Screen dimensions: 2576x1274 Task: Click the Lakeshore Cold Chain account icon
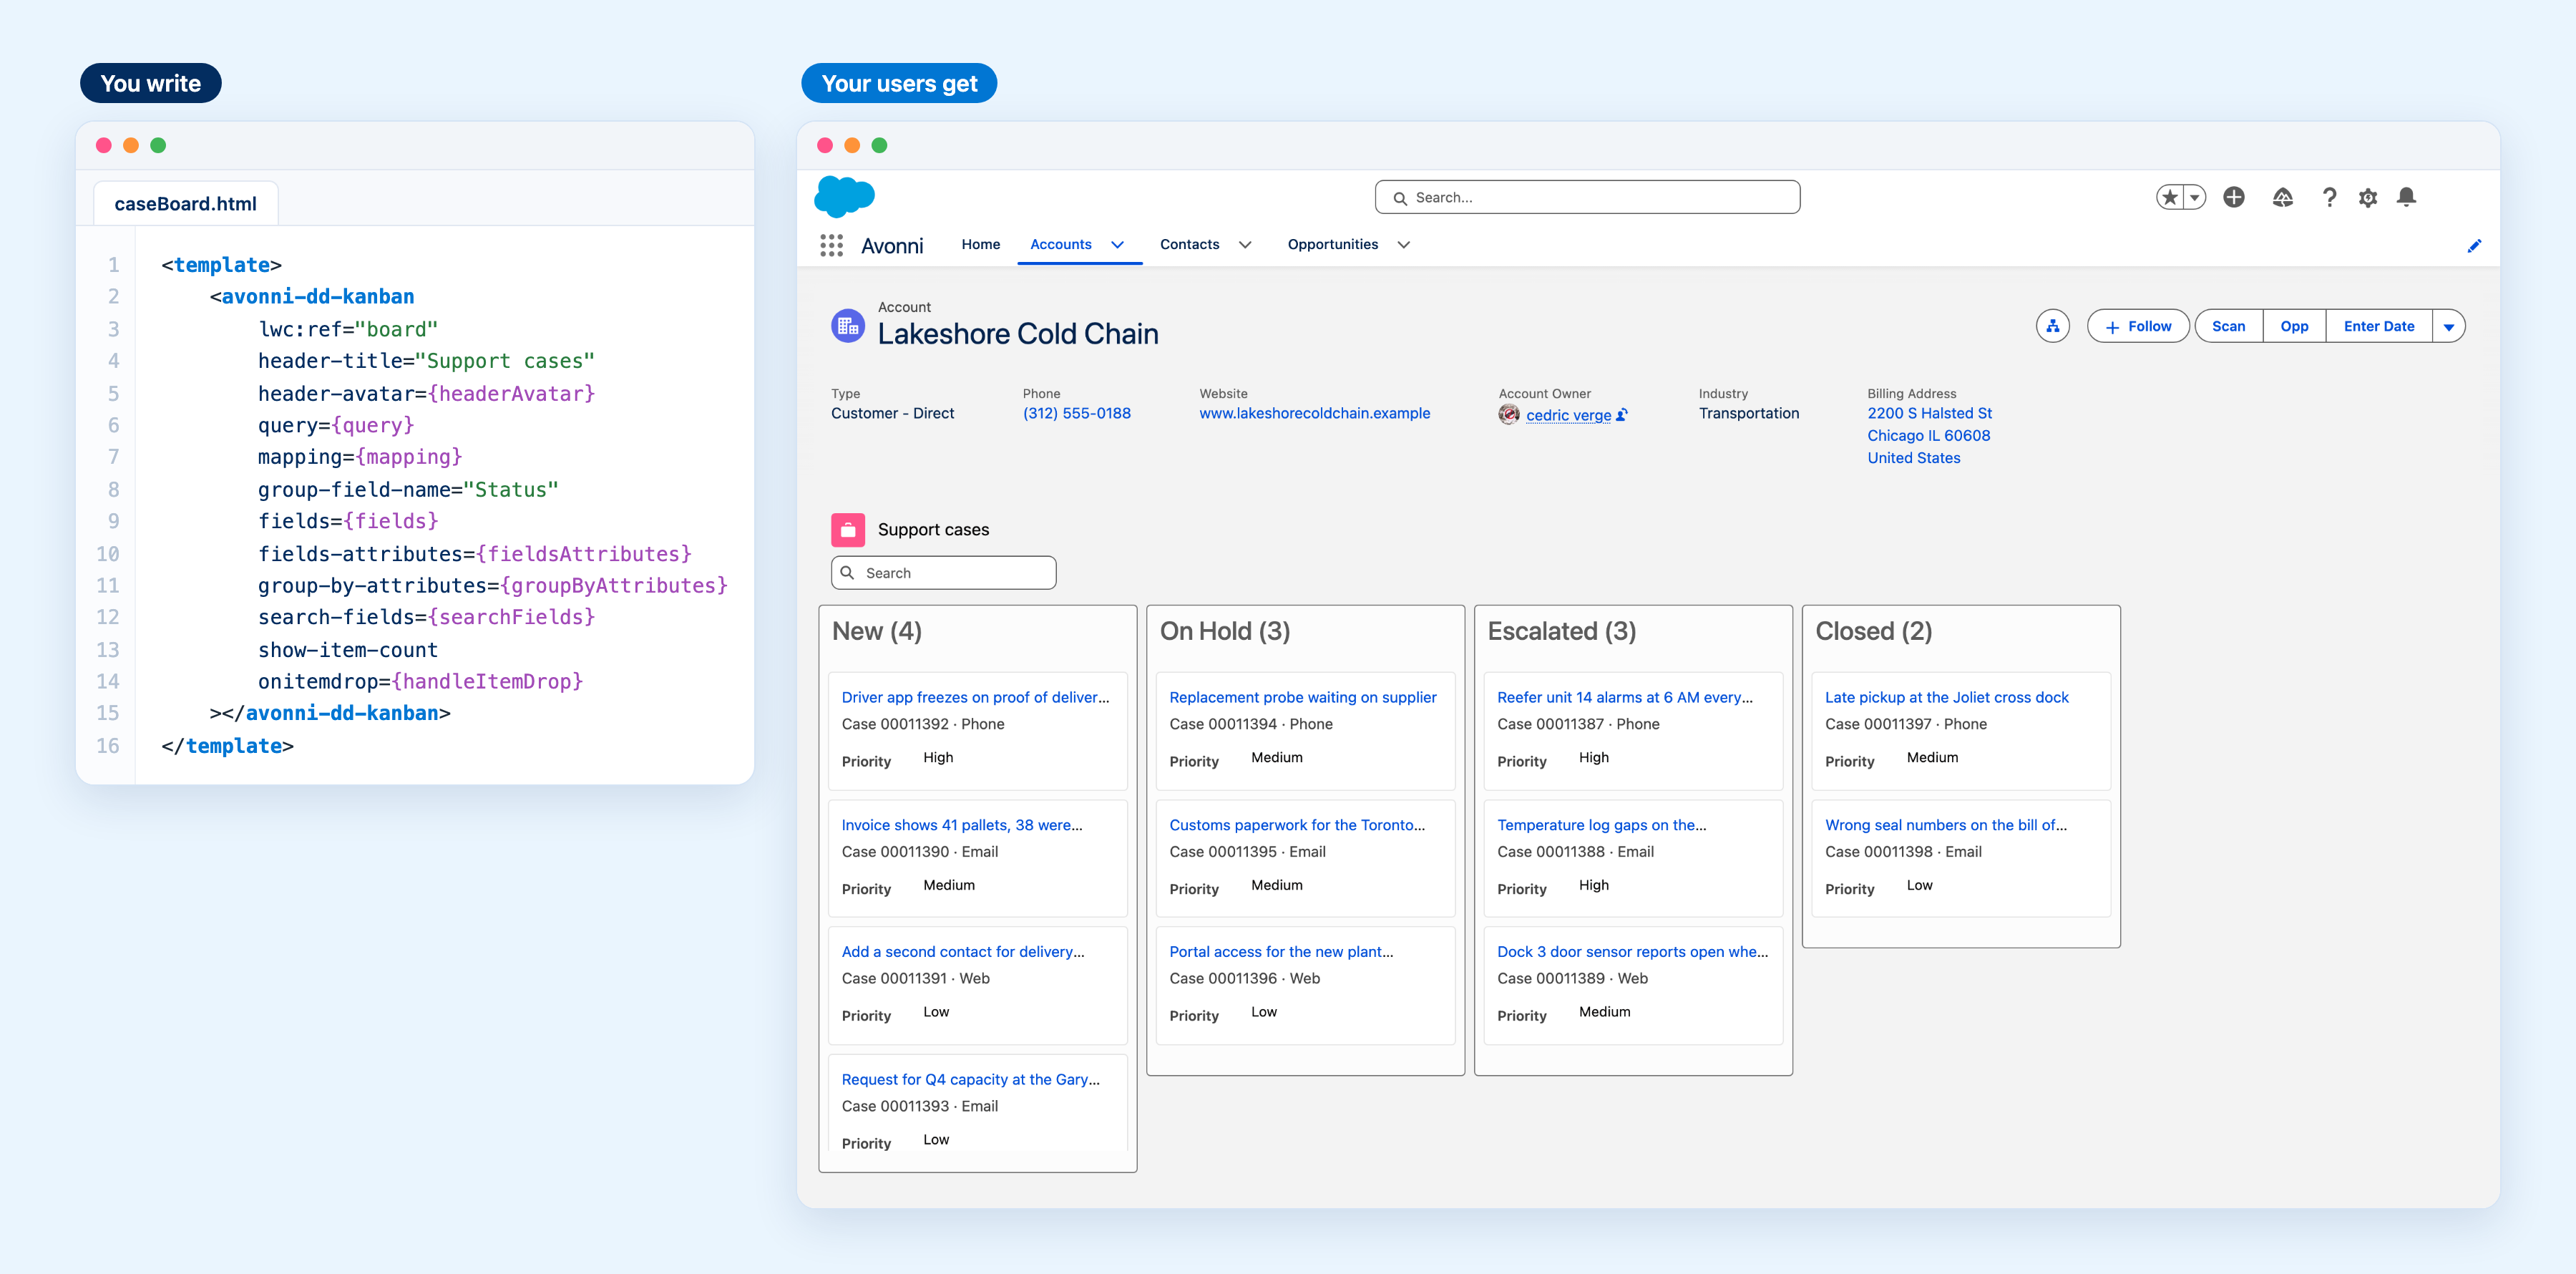[848, 326]
